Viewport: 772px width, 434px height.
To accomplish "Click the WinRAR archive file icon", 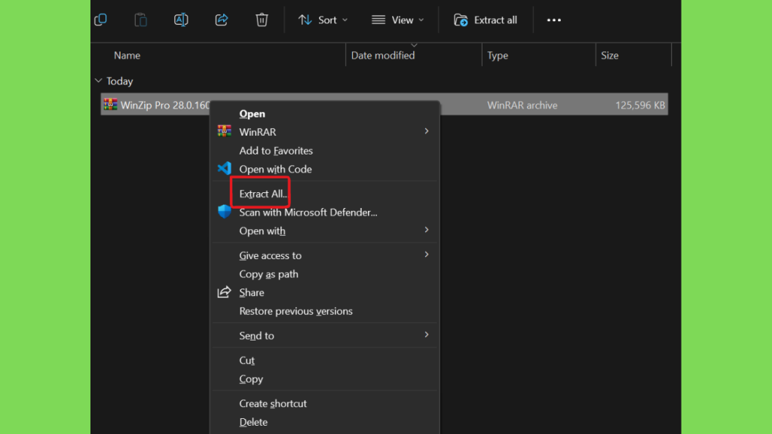I will pyautogui.click(x=110, y=105).
